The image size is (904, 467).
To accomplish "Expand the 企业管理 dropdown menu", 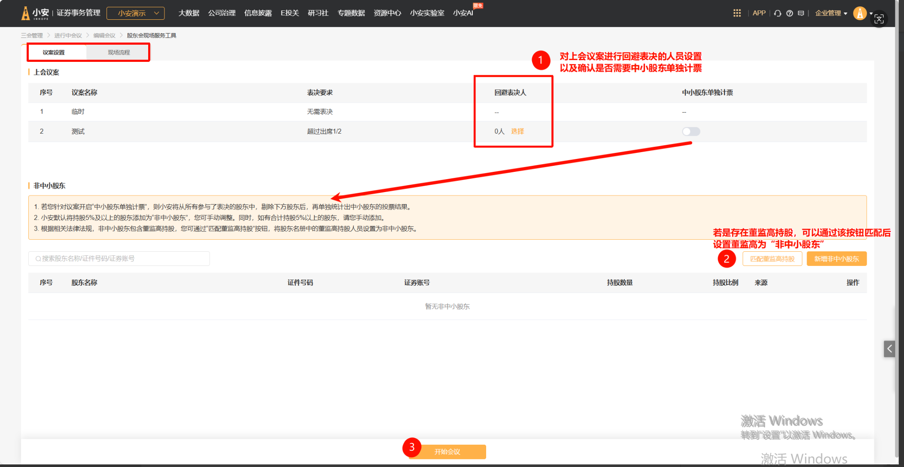I will coord(831,13).
